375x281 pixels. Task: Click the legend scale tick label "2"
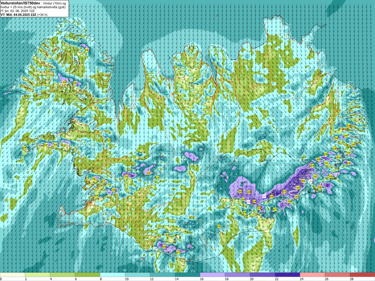[26, 279]
